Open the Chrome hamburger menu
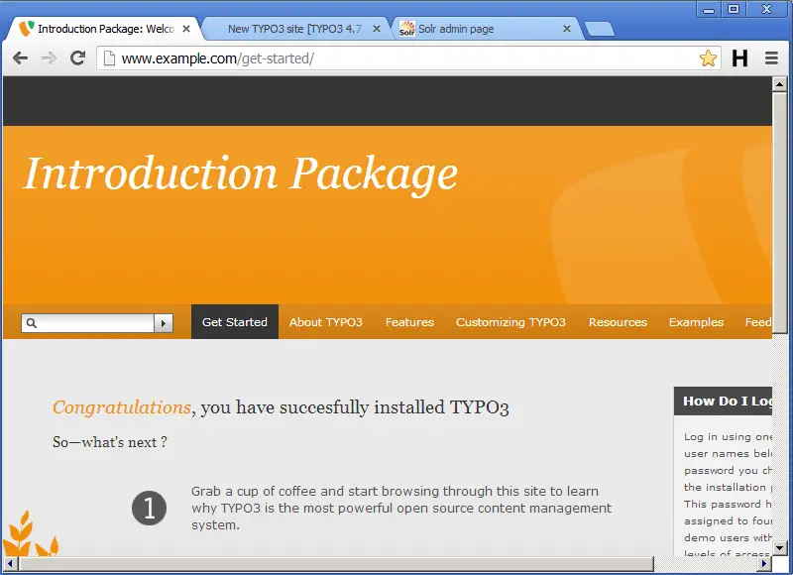 [x=771, y=58]
